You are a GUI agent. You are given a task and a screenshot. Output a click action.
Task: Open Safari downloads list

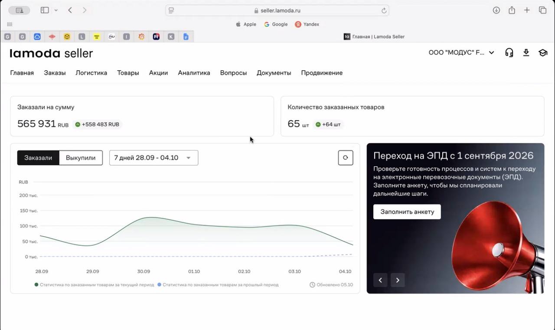tap(496, 10)
